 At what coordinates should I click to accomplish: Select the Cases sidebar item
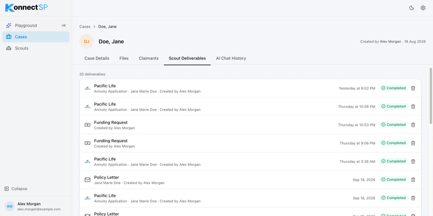(x=36, y=37)
